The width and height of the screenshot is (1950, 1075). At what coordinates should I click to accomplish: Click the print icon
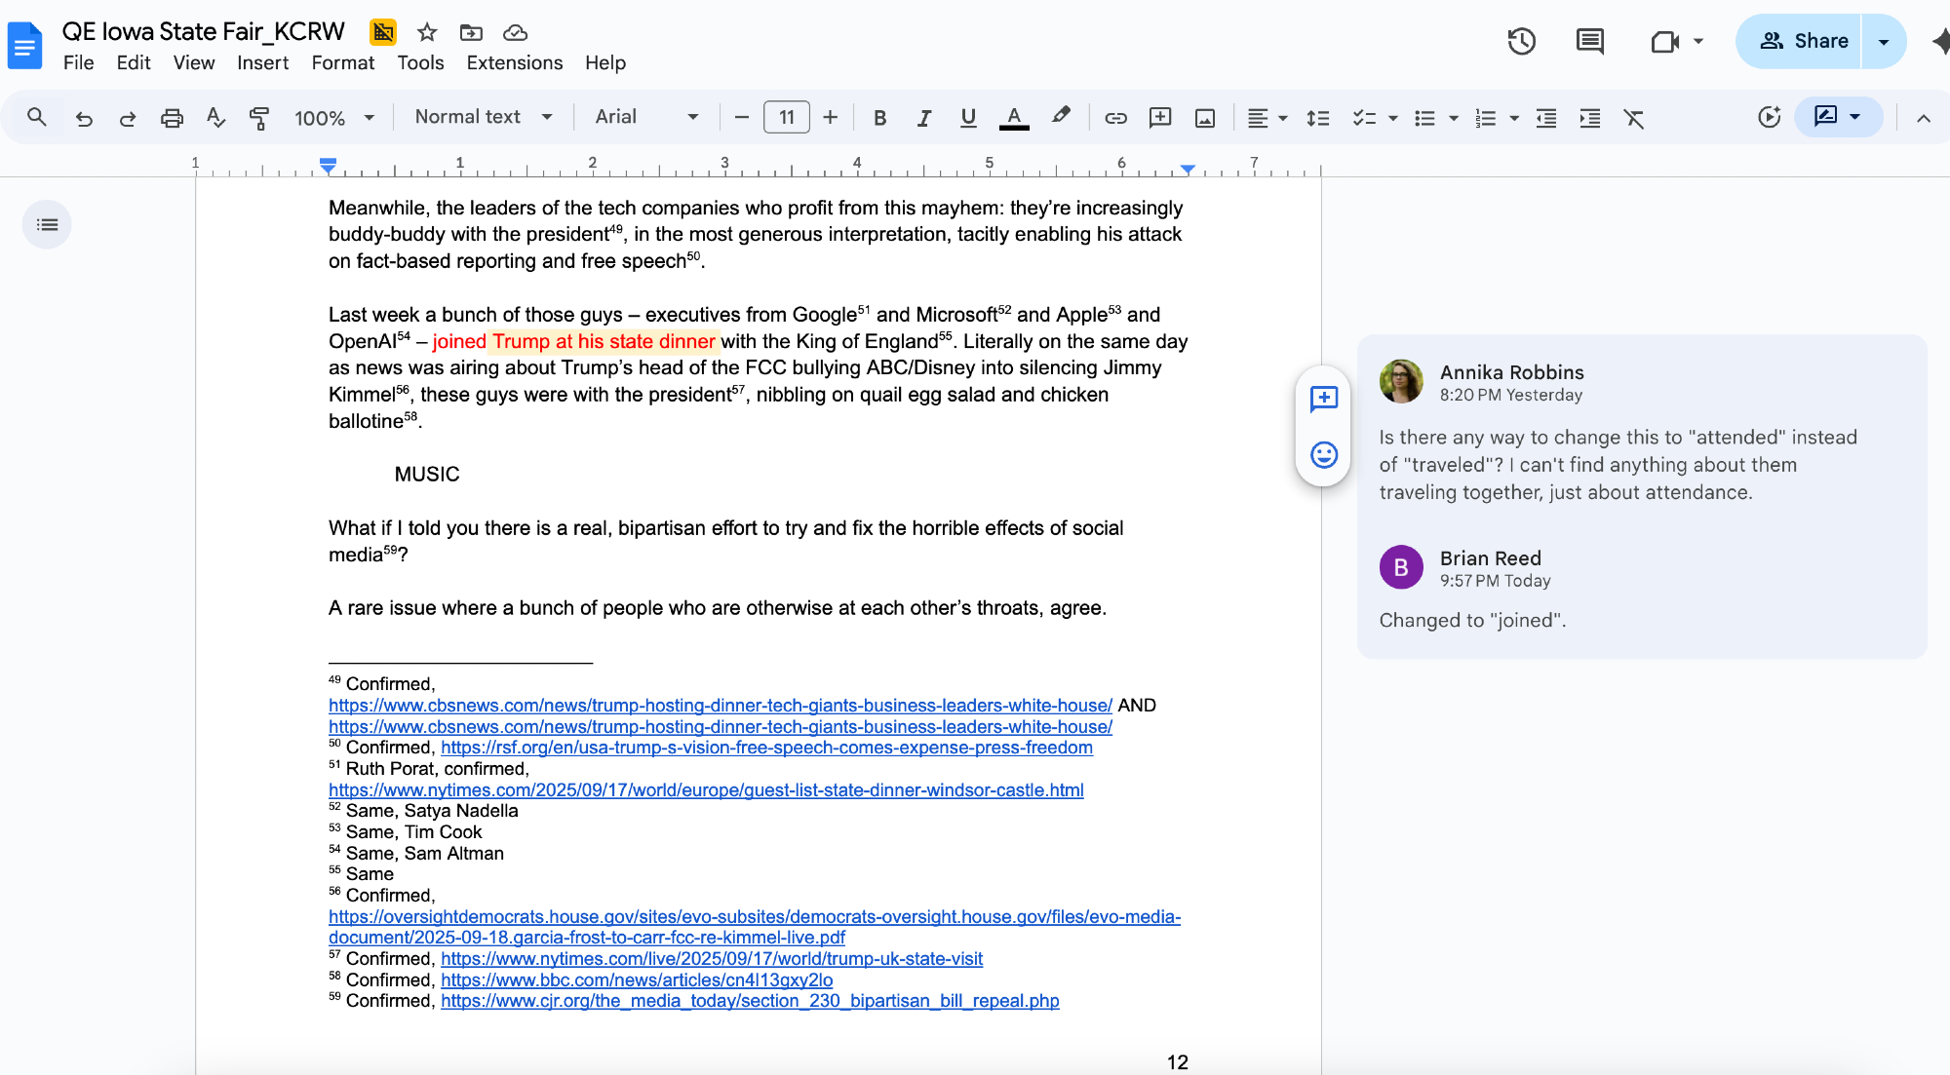172,118
